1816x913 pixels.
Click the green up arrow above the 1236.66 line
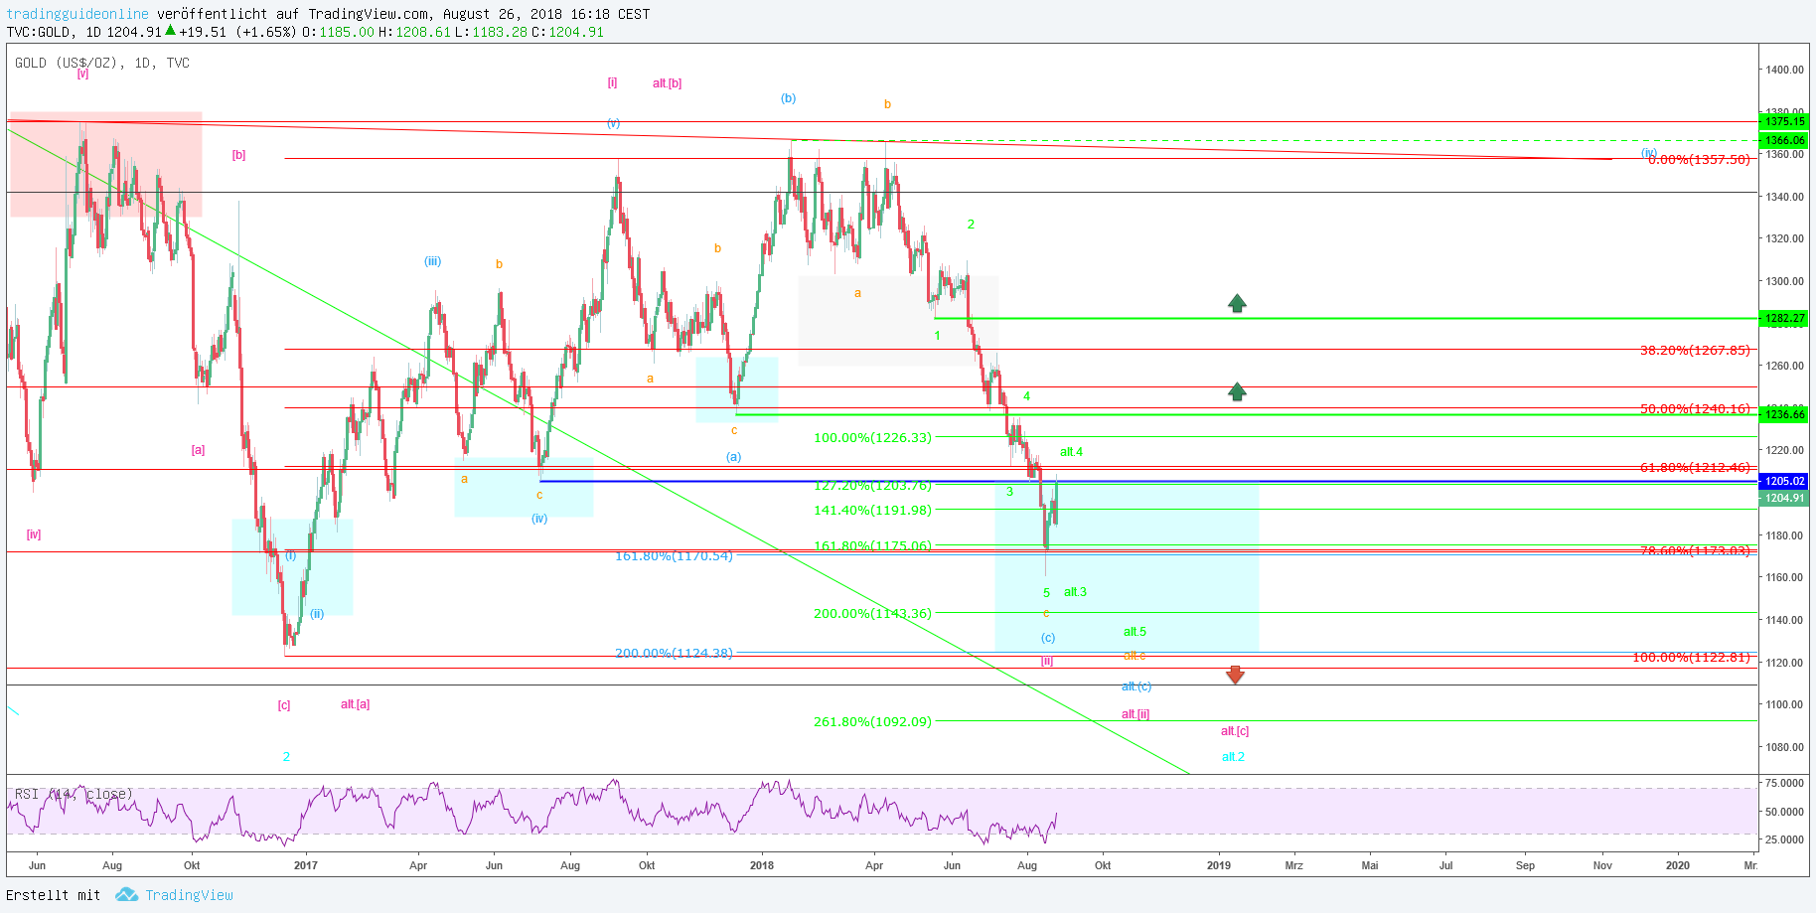pyautogui.click(x=1237, y=391)
